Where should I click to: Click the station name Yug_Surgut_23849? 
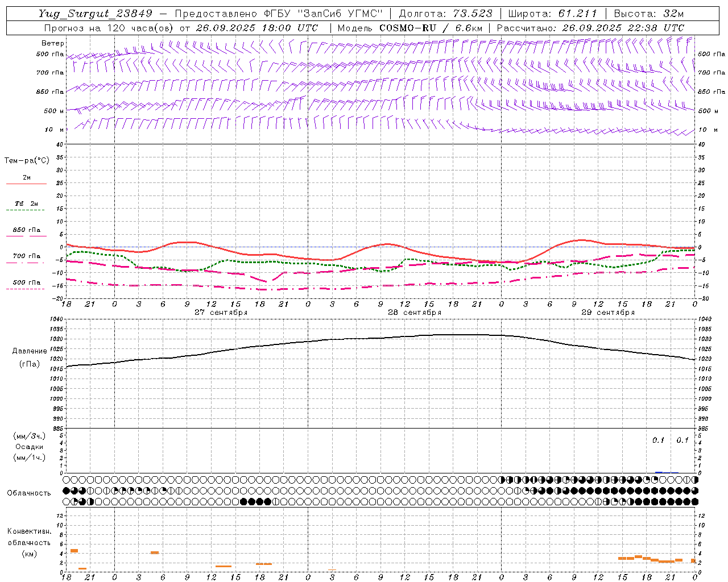tap(96, 14)
